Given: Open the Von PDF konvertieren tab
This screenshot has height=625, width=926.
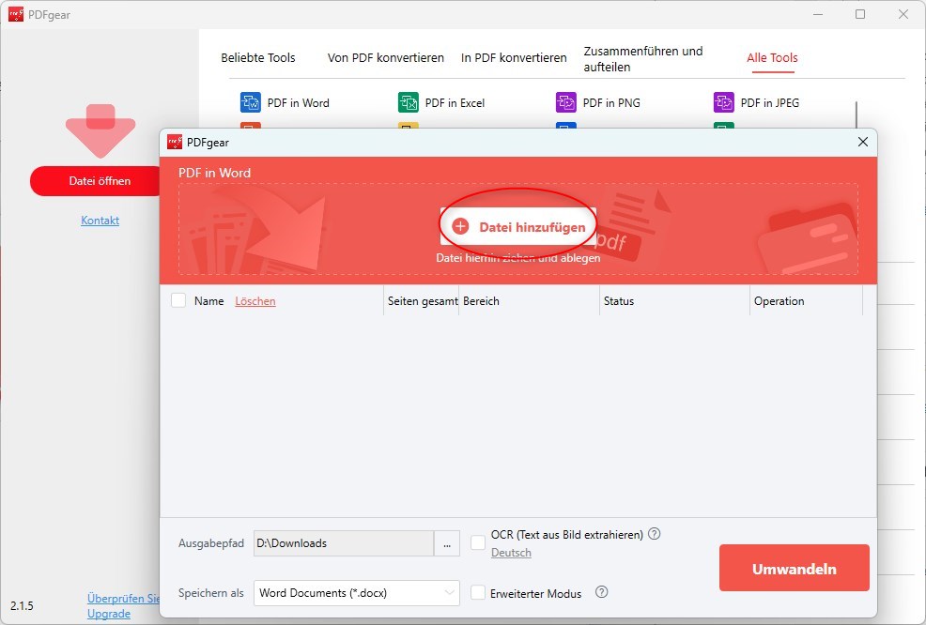Looking at the screenshot, I should coord(386,58).
